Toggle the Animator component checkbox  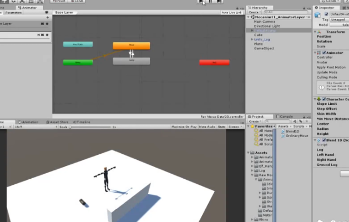(324, 53)
